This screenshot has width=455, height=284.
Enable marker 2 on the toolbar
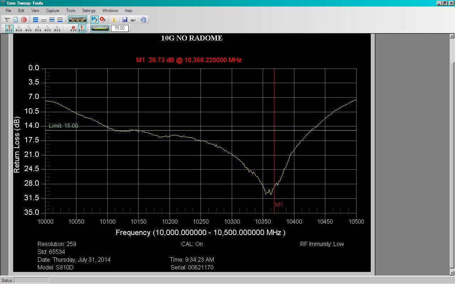pyautogui.click(x=19, y=28)
